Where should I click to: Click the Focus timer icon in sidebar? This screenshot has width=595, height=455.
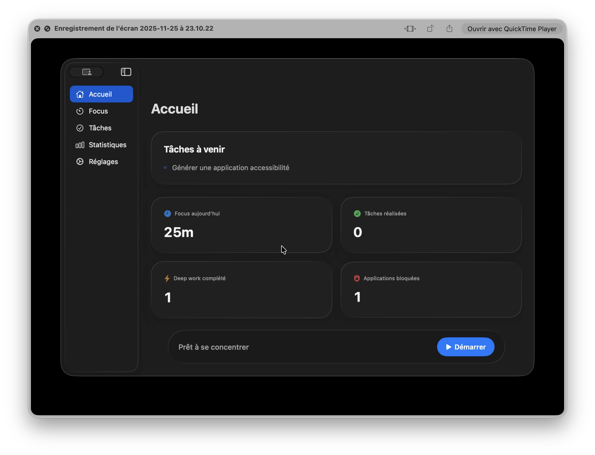click(x=80, y=111)
